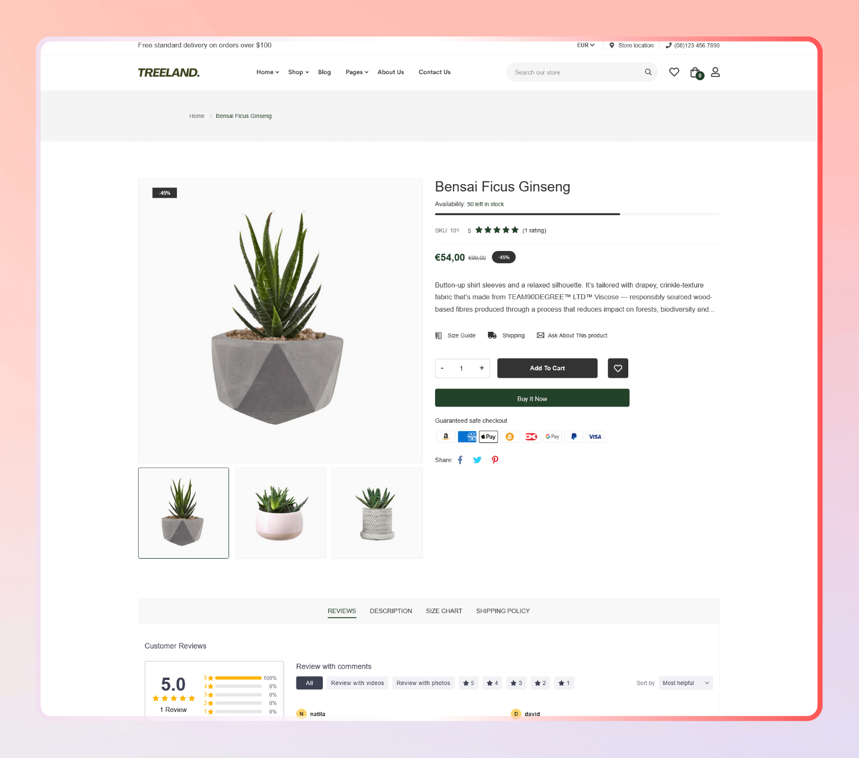Screen dimensions: 859x758
Task: Click Ask About This product envelope
Action: tap(541, 335)
